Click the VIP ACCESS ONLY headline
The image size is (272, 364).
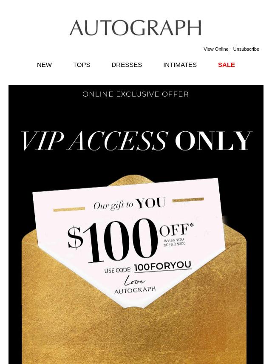pyautogui.click(x=136, y=141)
